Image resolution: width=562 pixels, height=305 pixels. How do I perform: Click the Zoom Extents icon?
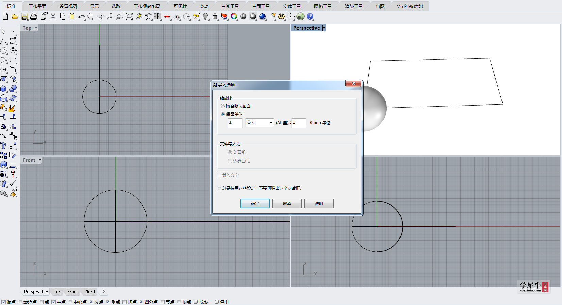(x=129, y=16)
